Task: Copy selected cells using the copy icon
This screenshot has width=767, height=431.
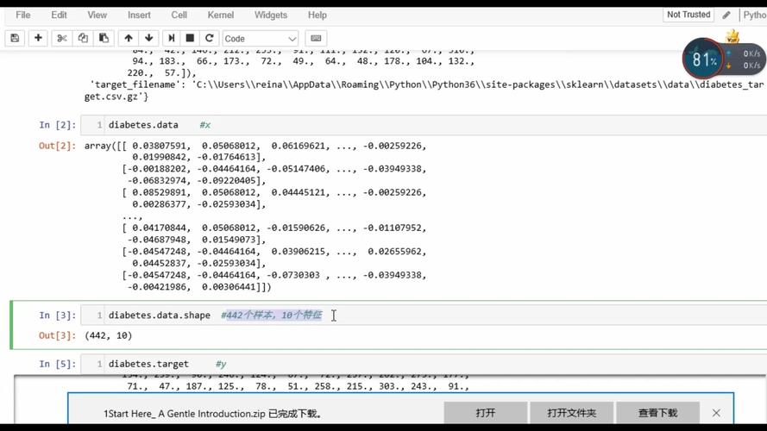Action: (x=83, y=38)
